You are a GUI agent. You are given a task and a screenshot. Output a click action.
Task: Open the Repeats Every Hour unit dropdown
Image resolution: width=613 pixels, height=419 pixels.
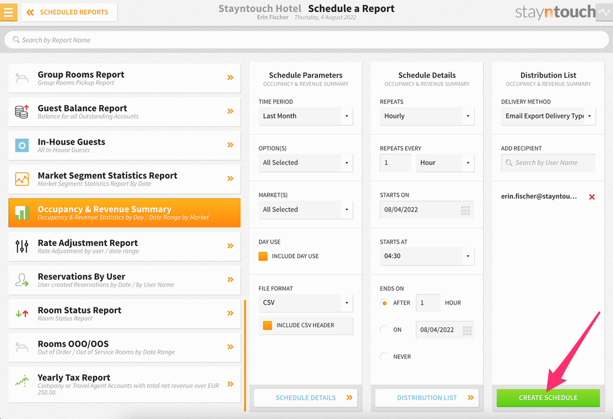[x=445, y=163]
